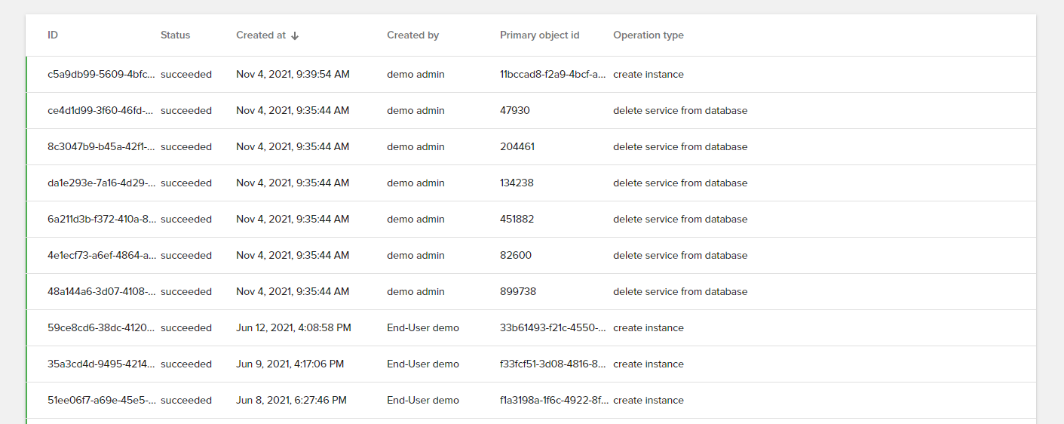
Task: Open operation ce4d1d99-3f60-46fd row
Action: (102, 111)
